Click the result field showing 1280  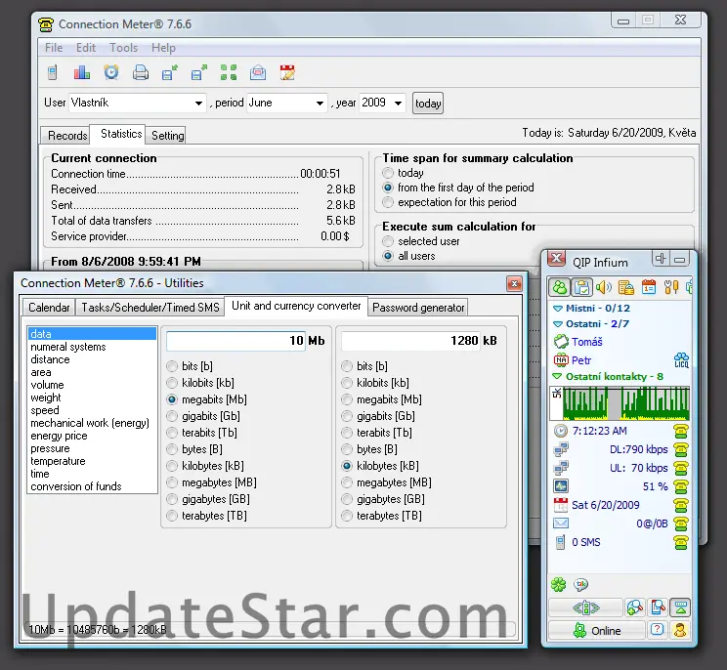pyautogui.click(x=410, y=341)
